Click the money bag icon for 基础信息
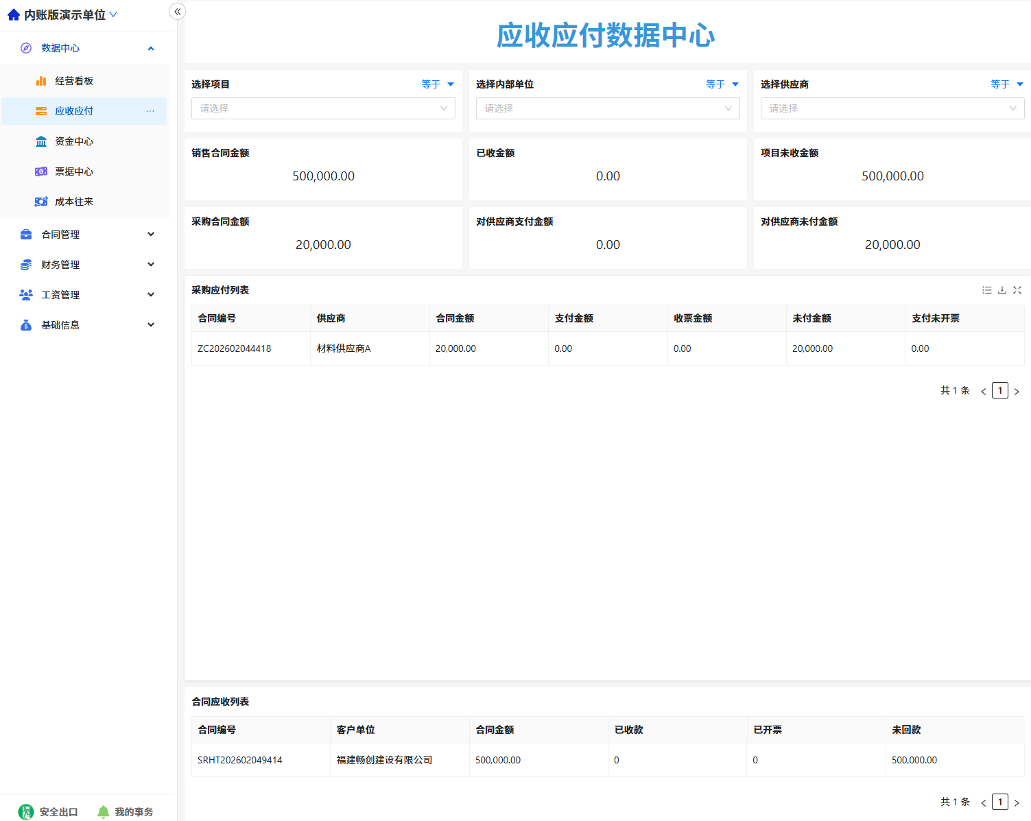Viewport: 1031px width, 821px height. point(26,325)
